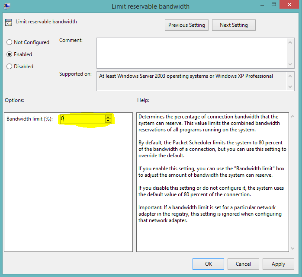Click the Supported on text 'At least Windows Server 2003'

[x=132, y=76]
